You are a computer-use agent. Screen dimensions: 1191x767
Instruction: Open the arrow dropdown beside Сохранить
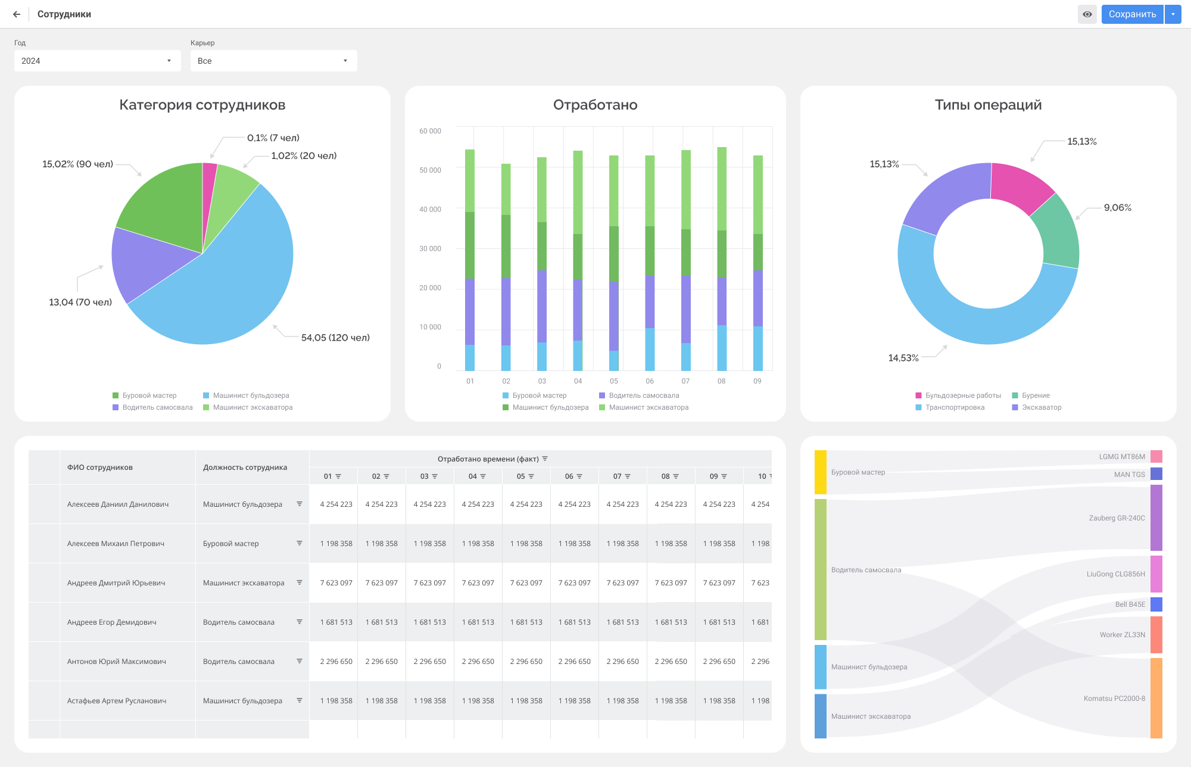[x=1173, y=14]
